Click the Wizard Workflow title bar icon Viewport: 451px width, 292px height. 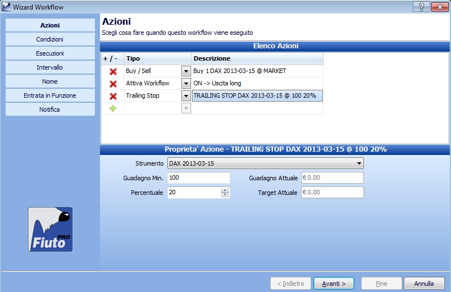pyautogui.click(x=6, y=7)
